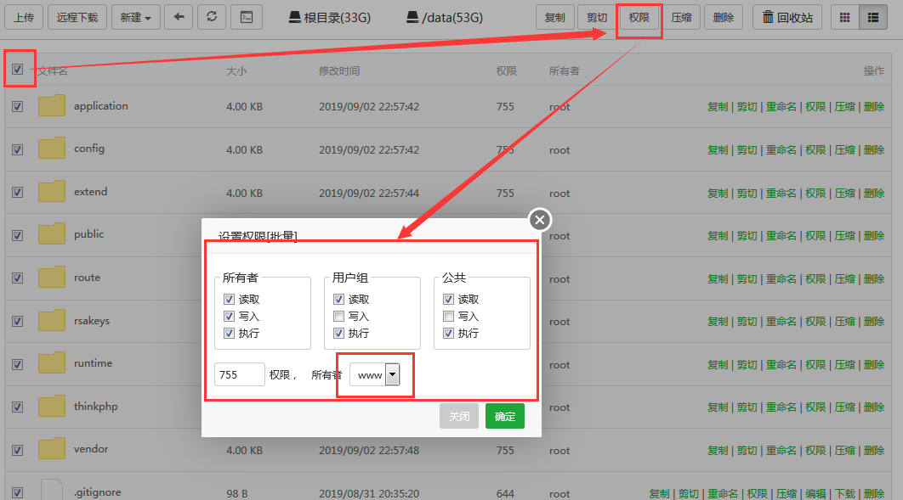Uncheck the application row checkbox
The height and width of the screenshot is (500, 903).
tap(17, 106)
